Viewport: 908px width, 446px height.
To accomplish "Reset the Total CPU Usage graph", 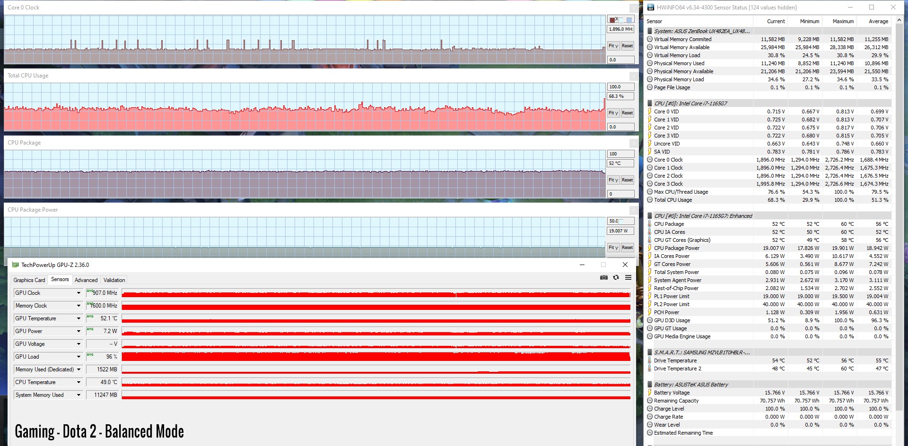I will [x=628, y=113].
